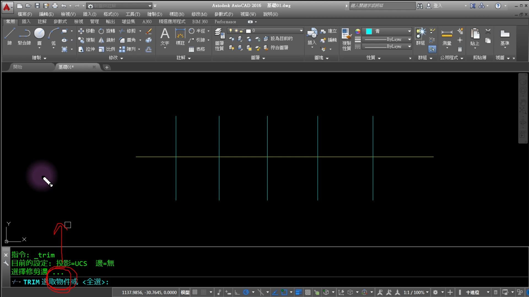Activate the Mirror (鏡射) tool
Viewport: 529px width, 297px height.
point(107,40)
